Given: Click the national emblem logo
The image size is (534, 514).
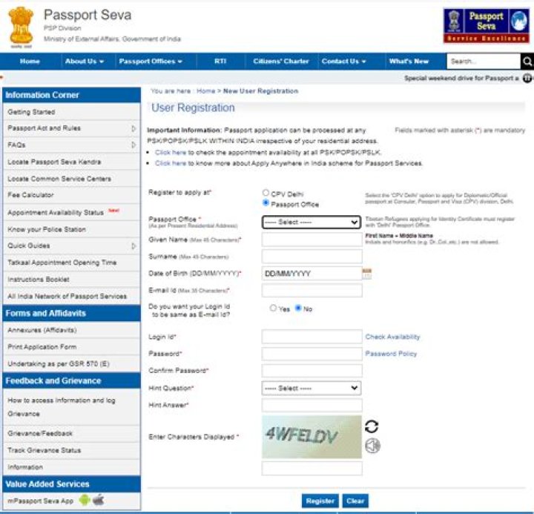Looking at the screenshot, I should coord(21,27).
